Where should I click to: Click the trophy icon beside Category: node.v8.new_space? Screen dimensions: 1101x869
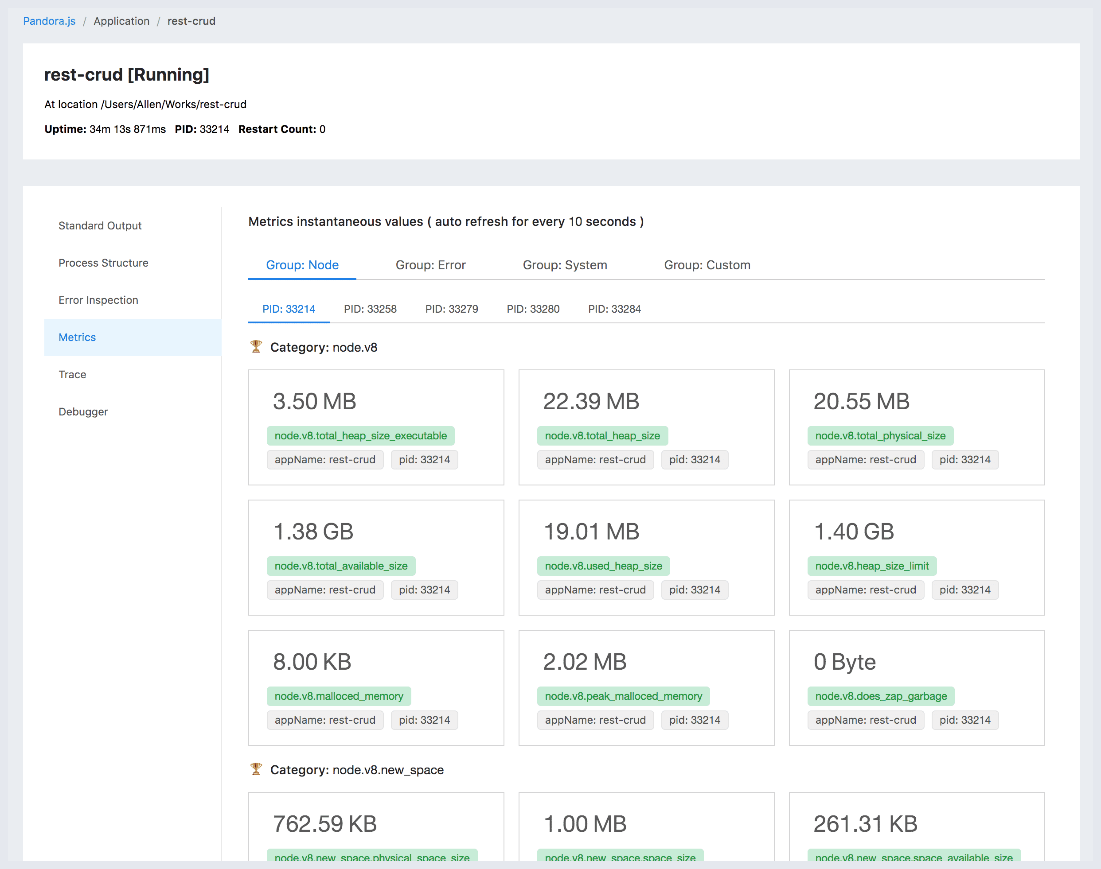click(256, 769)
